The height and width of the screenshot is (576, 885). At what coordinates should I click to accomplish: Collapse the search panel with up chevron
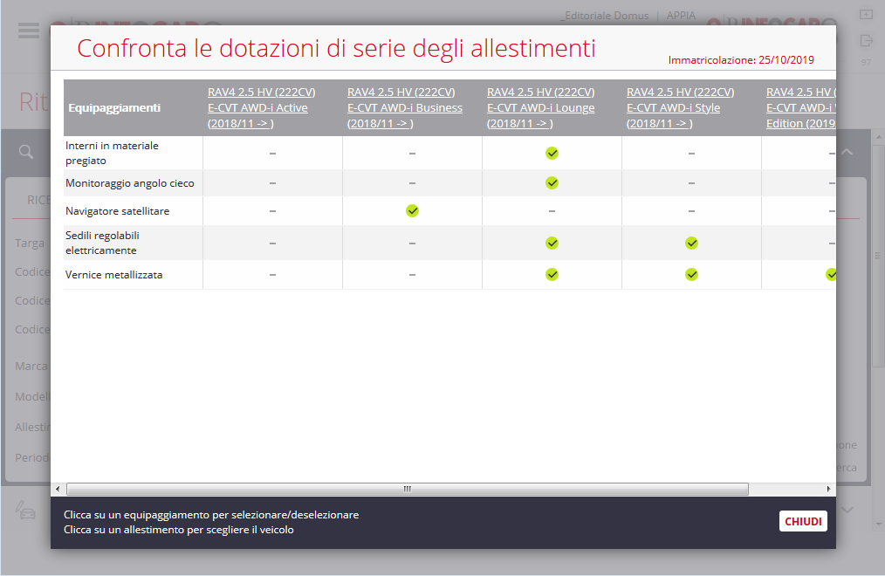pos(847,152)
